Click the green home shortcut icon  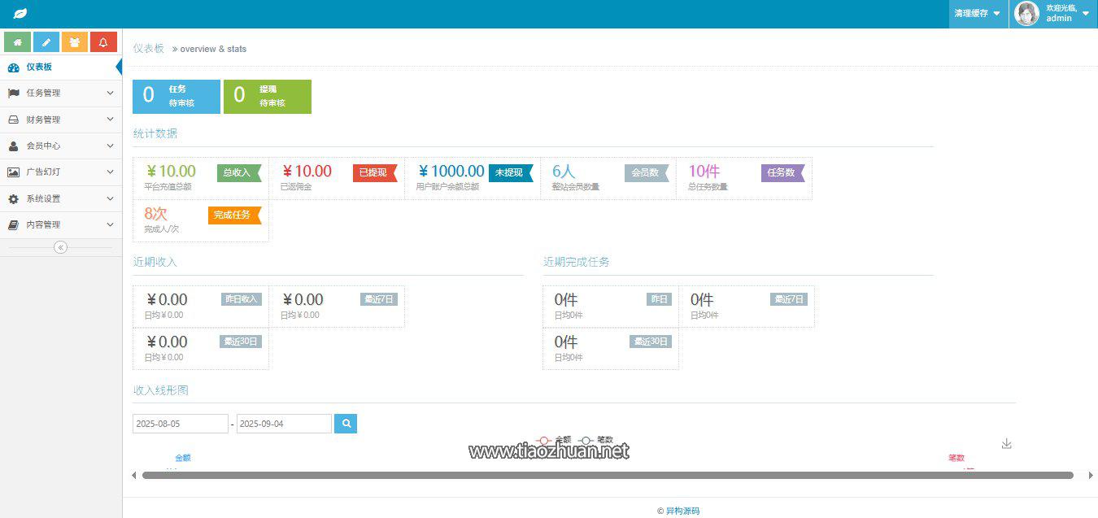tap(18, 42)
